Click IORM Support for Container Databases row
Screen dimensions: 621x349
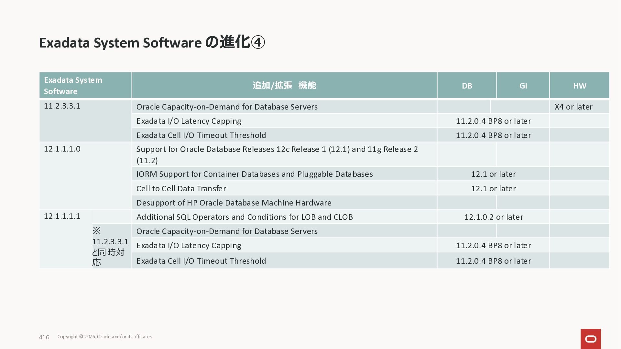pyautogui.click(x=254, y=174)
